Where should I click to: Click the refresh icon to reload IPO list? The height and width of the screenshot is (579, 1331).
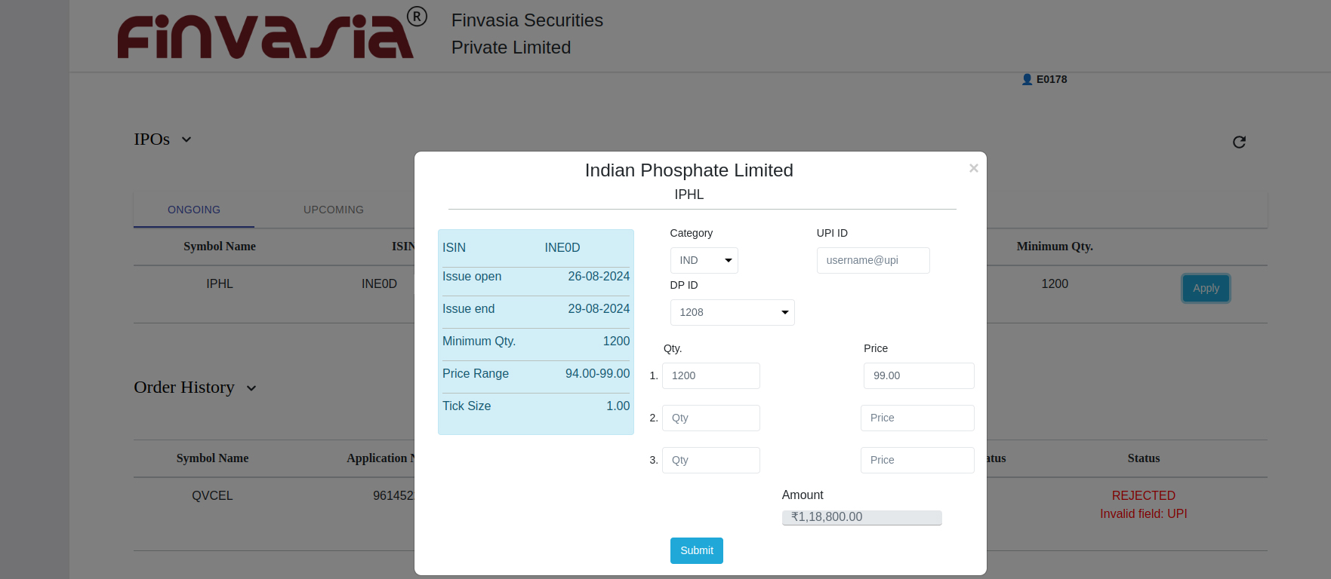(x=1239, y=142)
